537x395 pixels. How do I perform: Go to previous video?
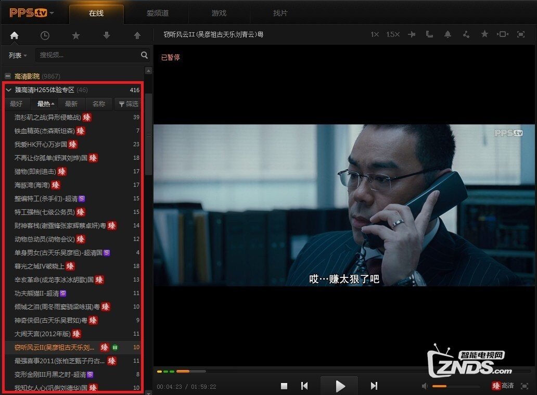[304, 386]
